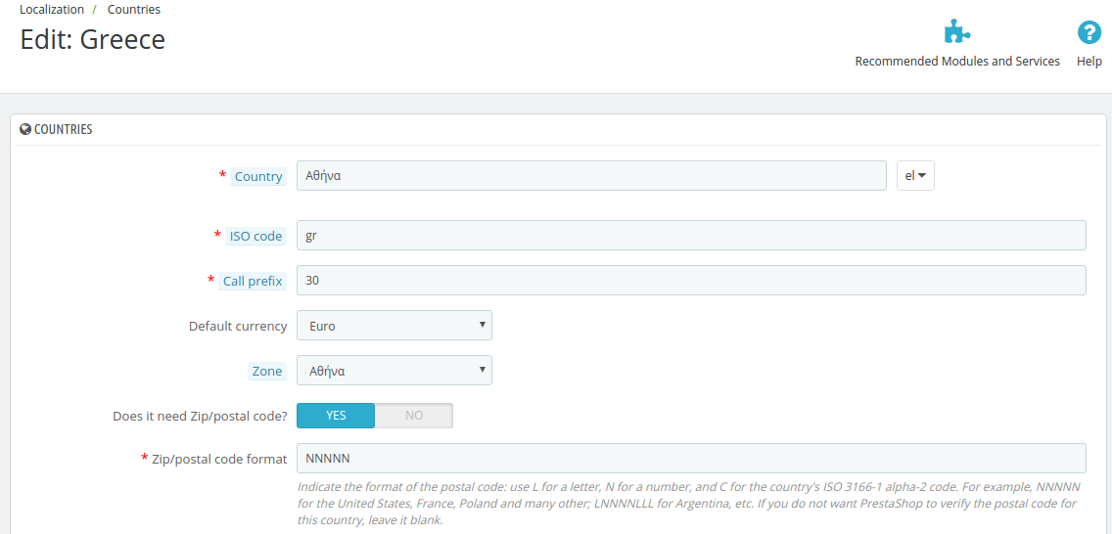This screenshot has height=534, width=1112.
Task: Select the Call prefix input field
Action: click(x=691, y=281)
